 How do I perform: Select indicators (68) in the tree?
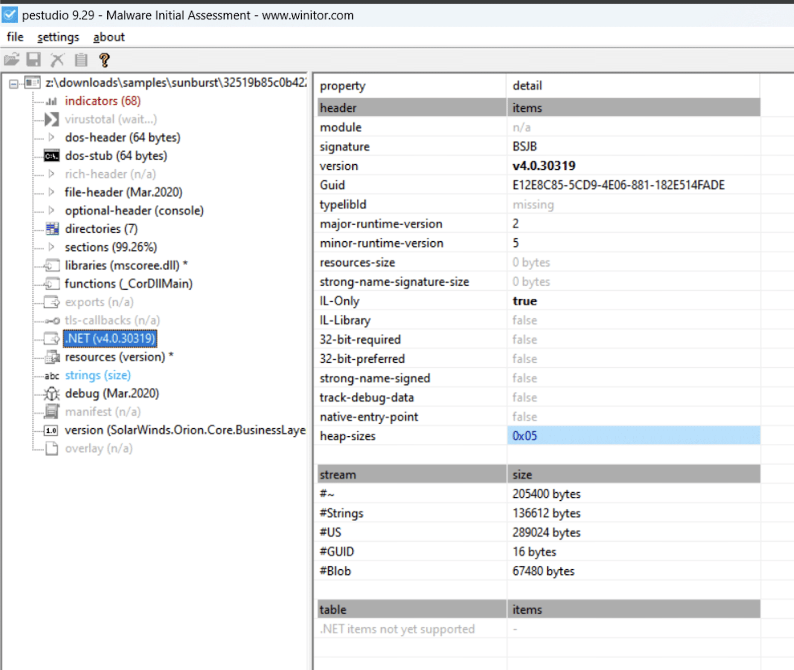click(103, 101)
